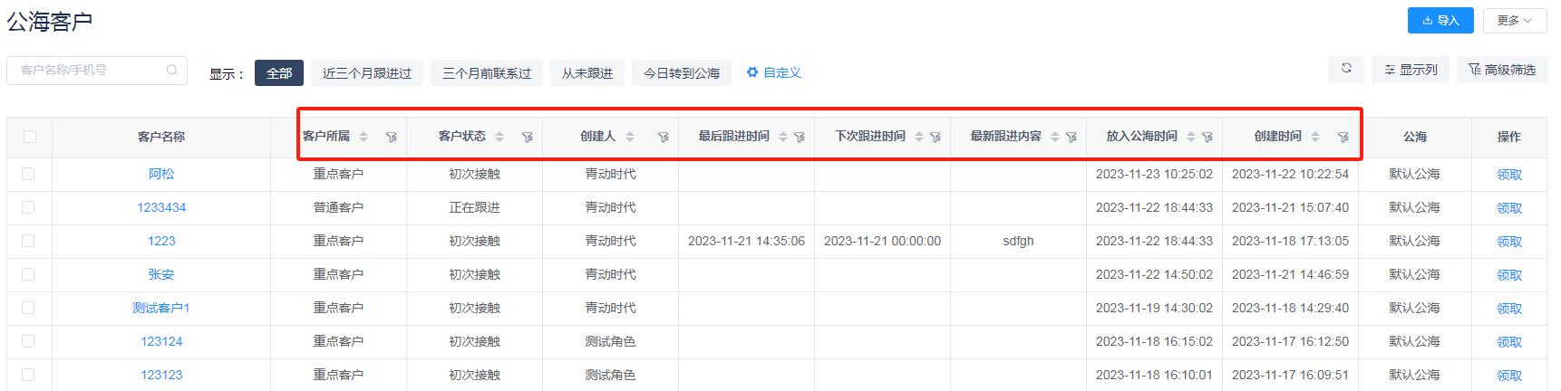Open filter for 客户所属 column

[392, 137]
